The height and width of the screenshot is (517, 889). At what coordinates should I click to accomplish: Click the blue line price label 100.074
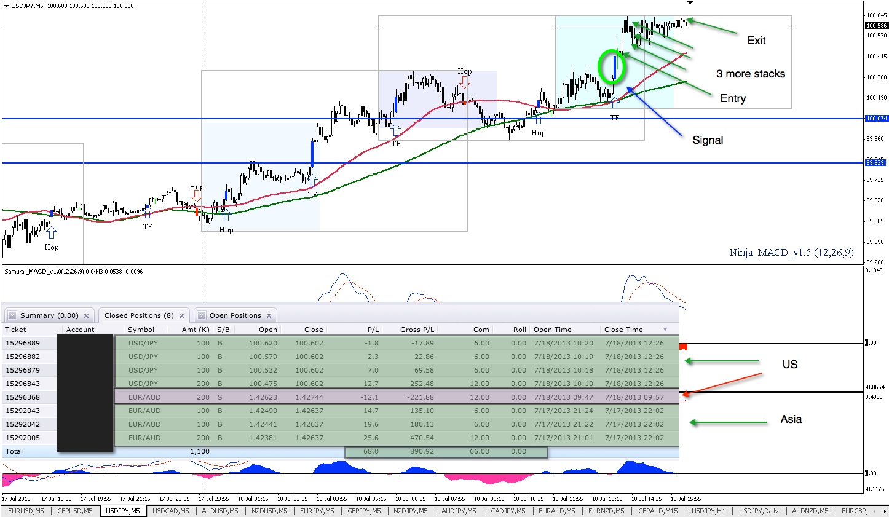[877, 118]
